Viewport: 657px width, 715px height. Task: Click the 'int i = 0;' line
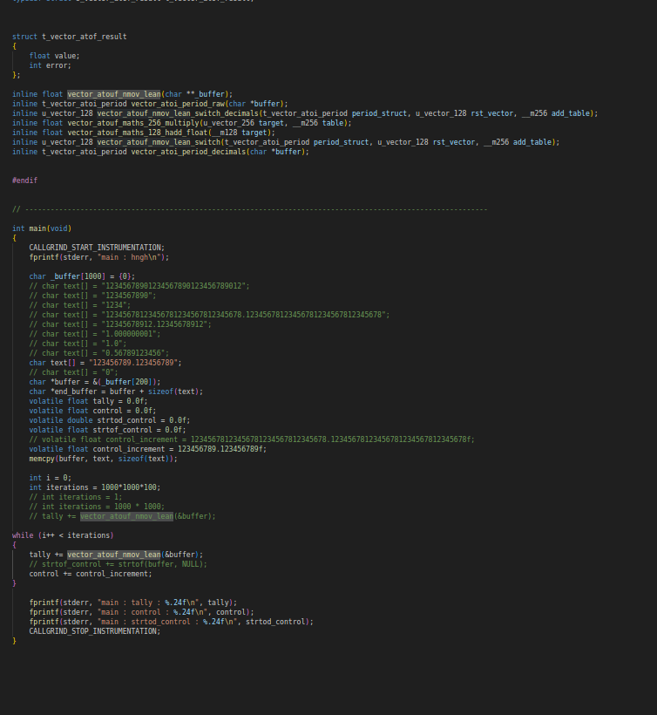(51, 478)
